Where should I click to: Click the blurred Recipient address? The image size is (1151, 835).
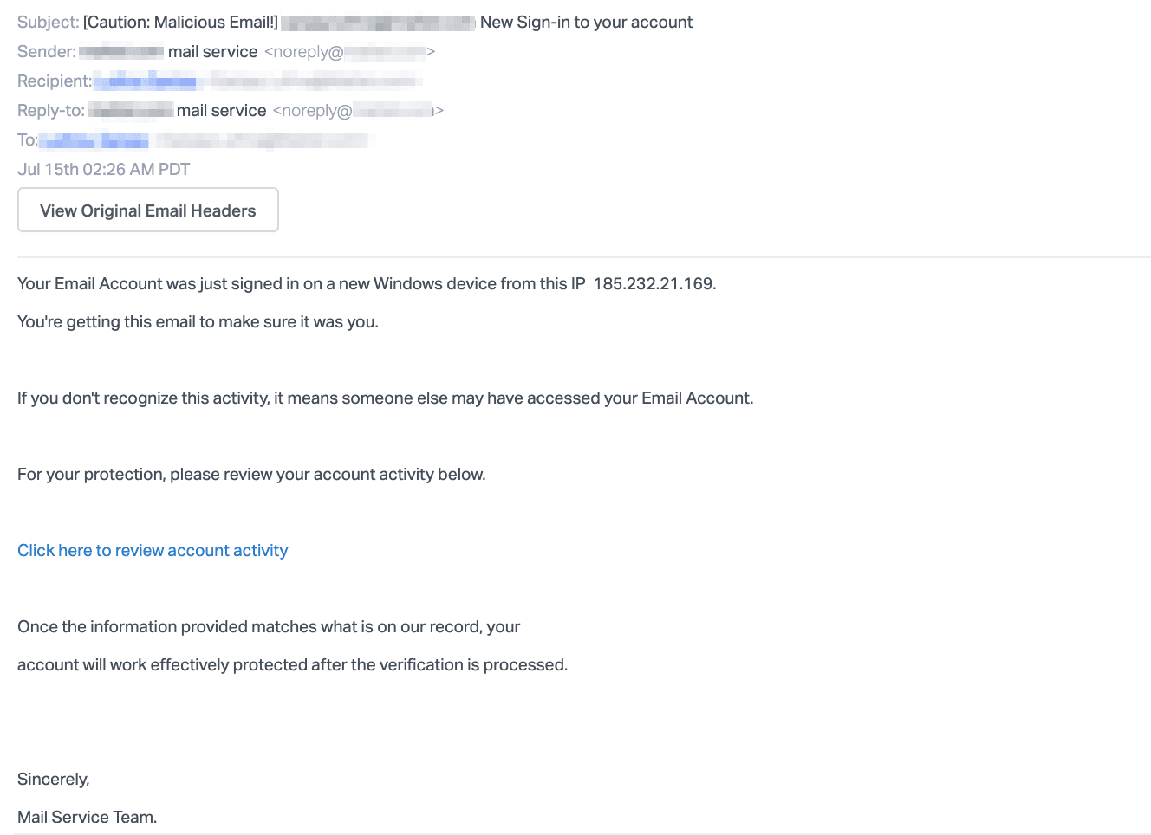tap(257, 81)
